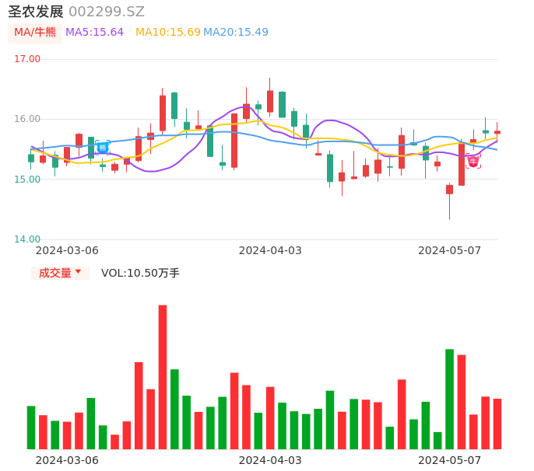Click the 2024-05-07 date label under the volume chart

click(449, 460)
